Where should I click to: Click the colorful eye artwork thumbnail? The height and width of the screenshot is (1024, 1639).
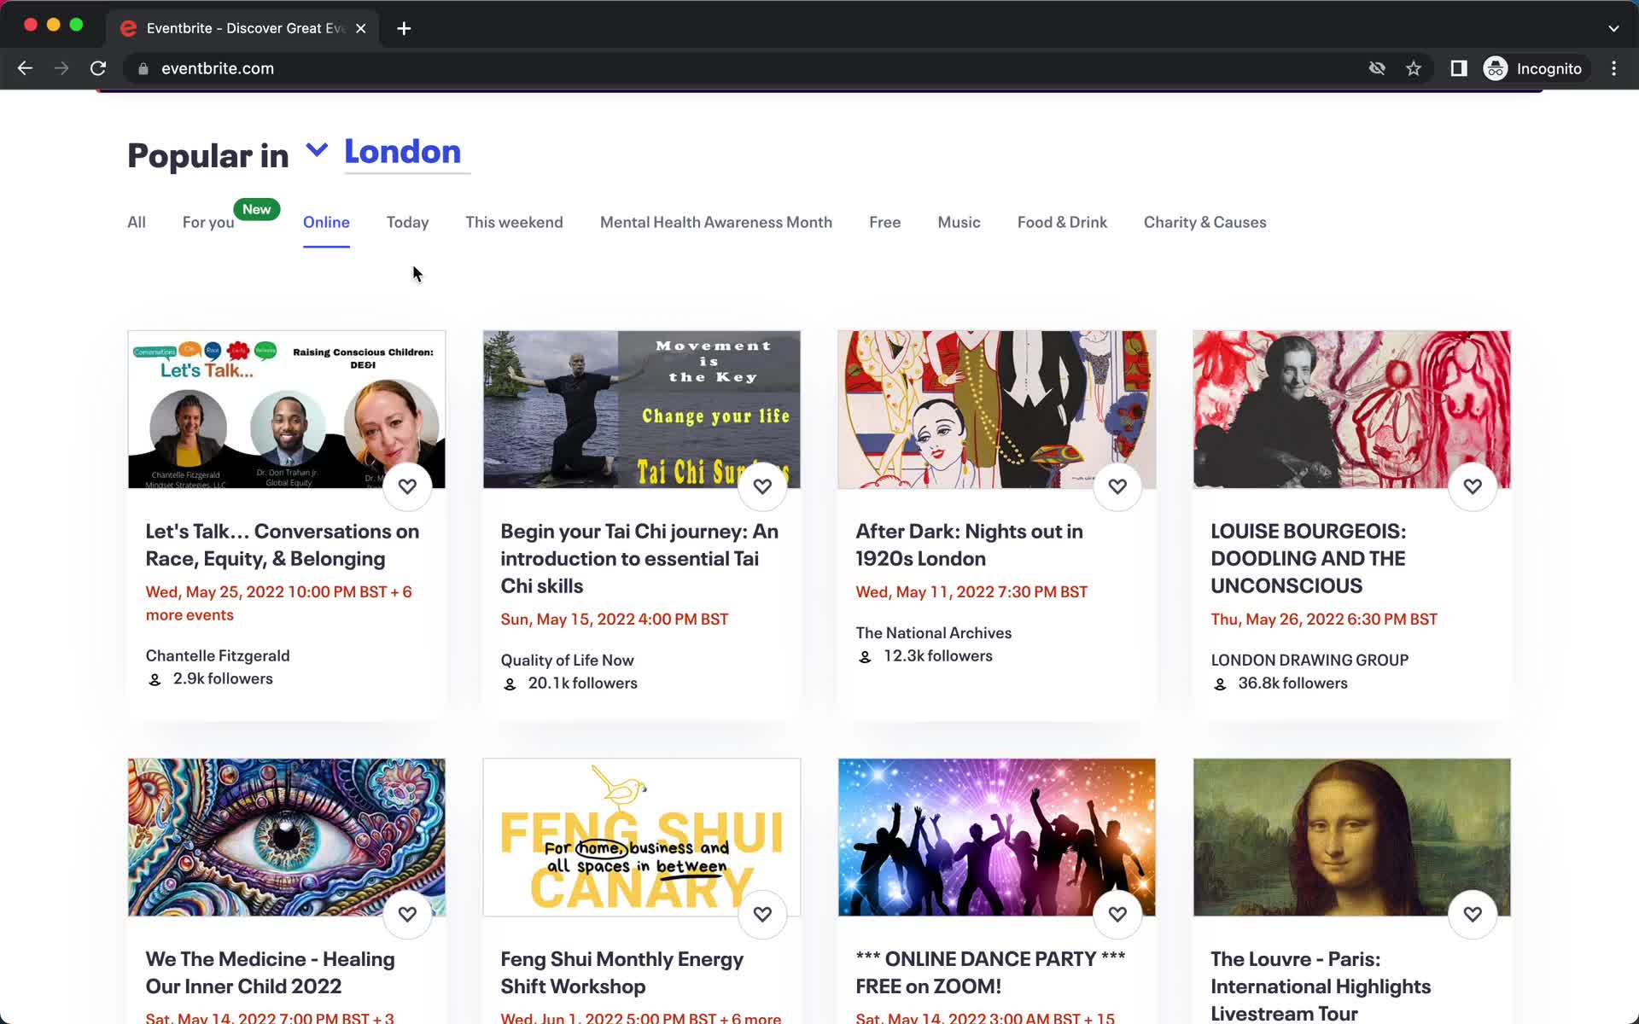(x=287, y=837)
